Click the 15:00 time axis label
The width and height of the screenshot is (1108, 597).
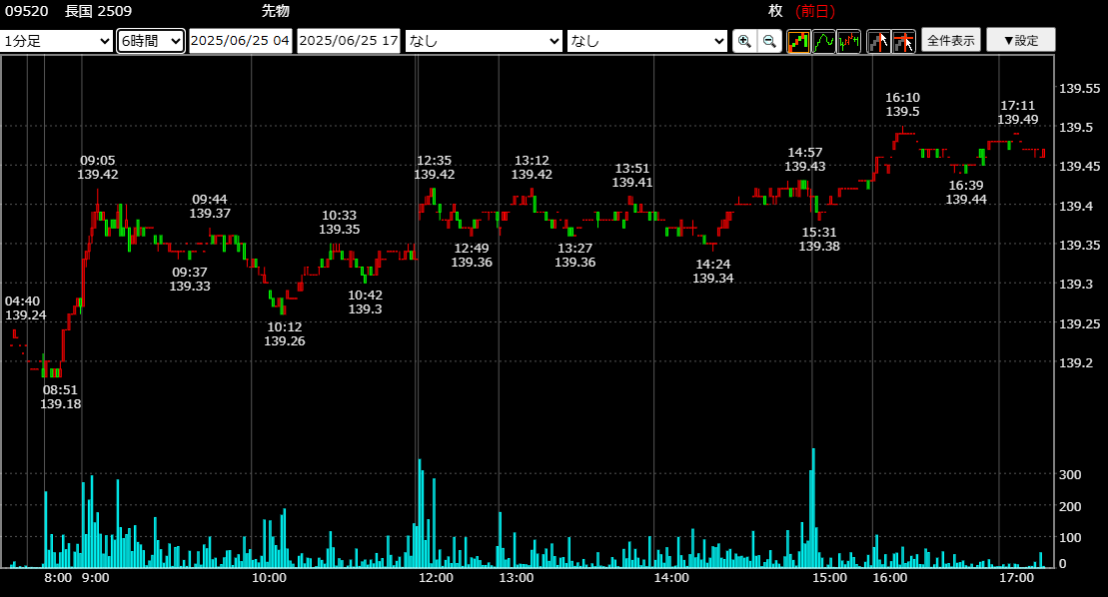click(829, 578)
